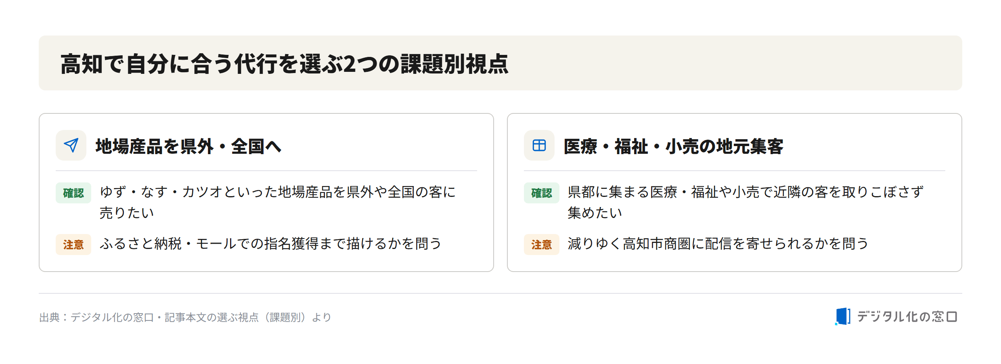Click the デジタル化の窓口 logo text
This screenshot has height=364, width=1001.
pyautogui.click(x=907, y=317)
